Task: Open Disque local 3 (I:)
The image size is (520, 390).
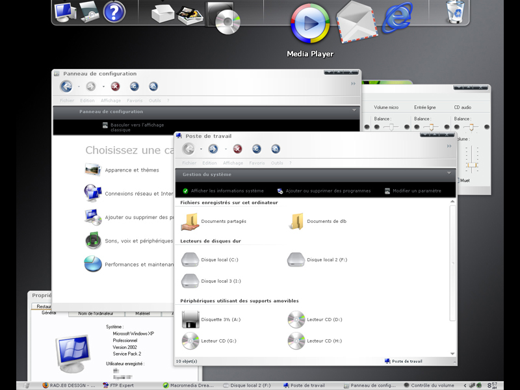Action: [211, 281]
